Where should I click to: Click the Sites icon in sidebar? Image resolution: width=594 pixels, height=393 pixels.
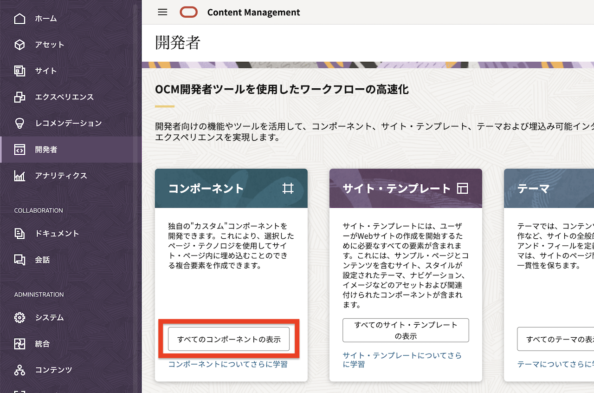19,71
